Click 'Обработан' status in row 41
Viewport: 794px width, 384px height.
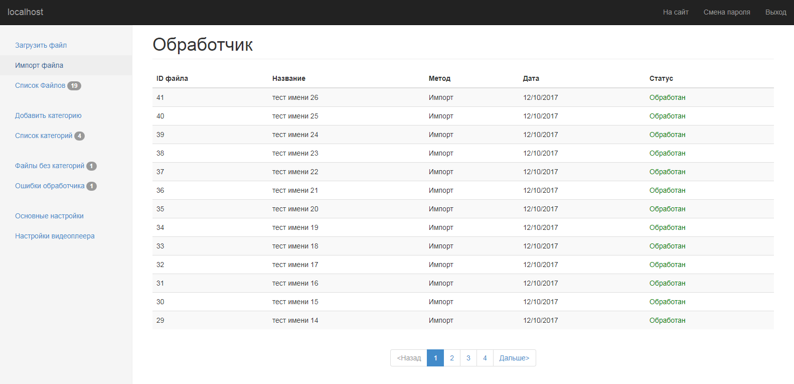click(x=667, y=97)
